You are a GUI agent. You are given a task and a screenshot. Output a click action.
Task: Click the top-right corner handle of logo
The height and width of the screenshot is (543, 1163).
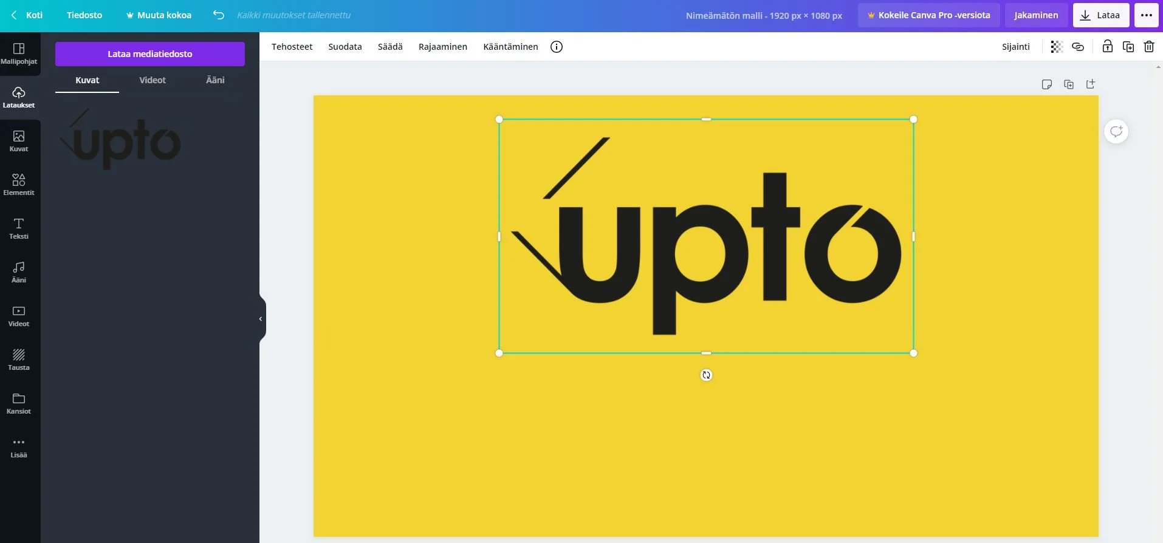pyautogui.click(x=913, y=120)
